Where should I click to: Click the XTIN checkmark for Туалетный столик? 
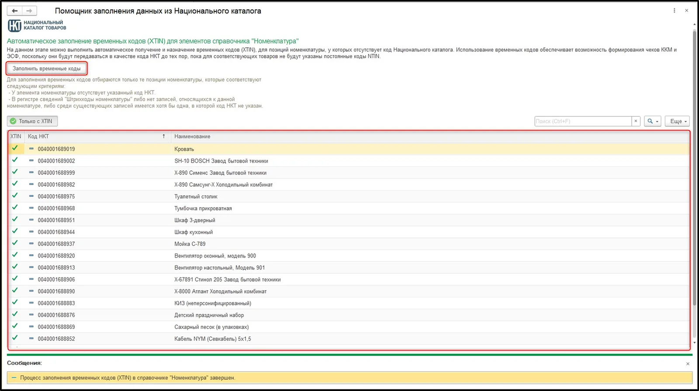pyautogui.click(x=15, y=195)
